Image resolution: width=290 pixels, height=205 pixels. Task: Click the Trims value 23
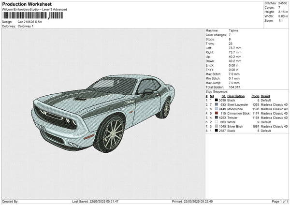[x=231, y=44]
